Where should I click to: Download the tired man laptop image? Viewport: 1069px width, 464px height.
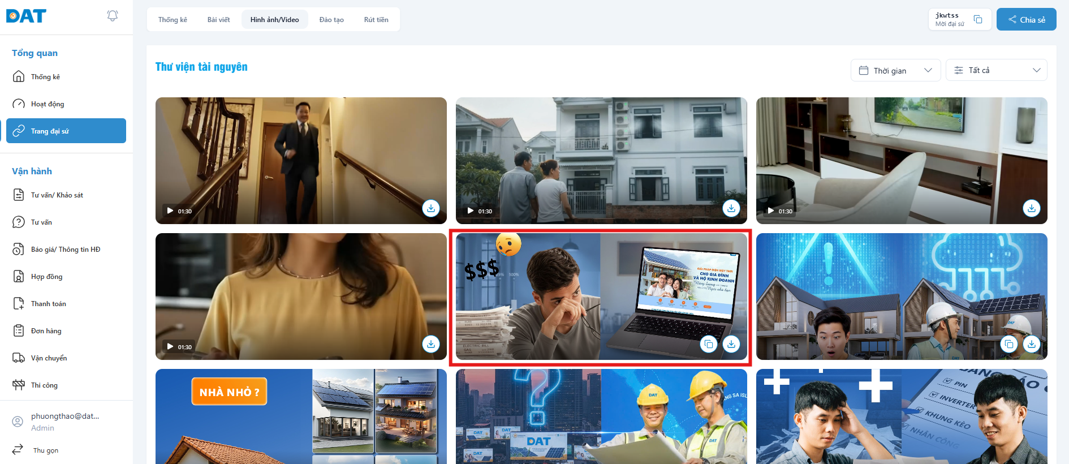pyautogui.click(x=731, y=344)
